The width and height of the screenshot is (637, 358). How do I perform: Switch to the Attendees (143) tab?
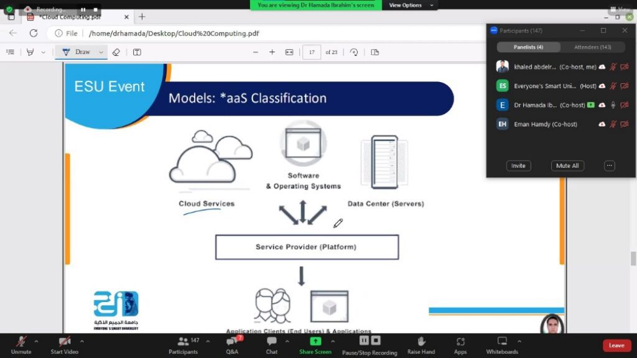pyautogui.click(x=592, y=47)
